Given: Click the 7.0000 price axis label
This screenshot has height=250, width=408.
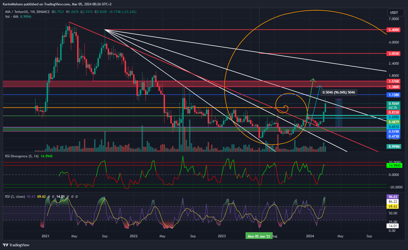Looking at the screenshot, I should pyautogui.click(x=394, y=19).
